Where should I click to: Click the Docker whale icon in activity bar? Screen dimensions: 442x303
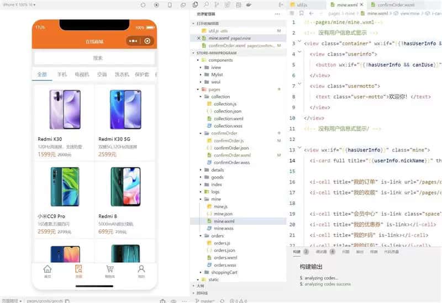(249, 5)
